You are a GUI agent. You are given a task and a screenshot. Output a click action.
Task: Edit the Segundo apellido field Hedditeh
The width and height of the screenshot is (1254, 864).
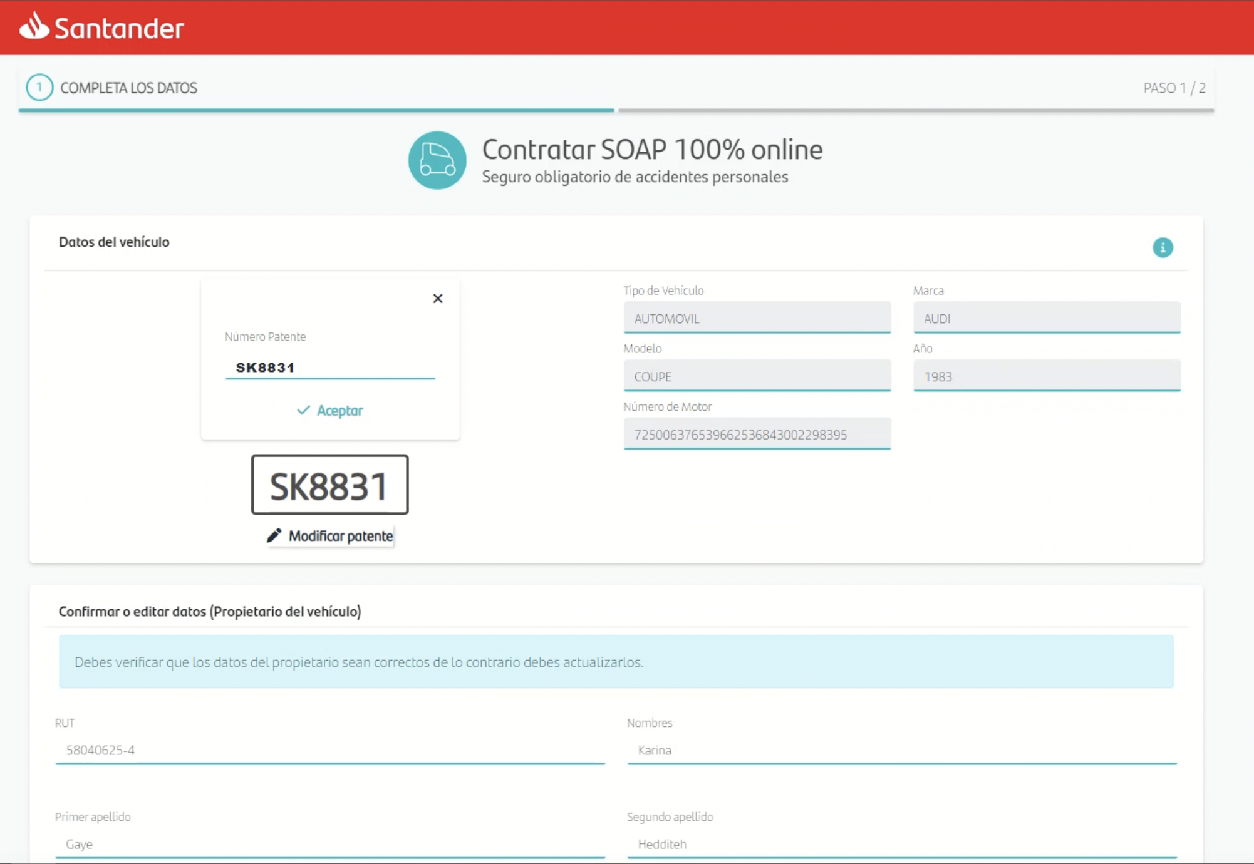point(901,844)
